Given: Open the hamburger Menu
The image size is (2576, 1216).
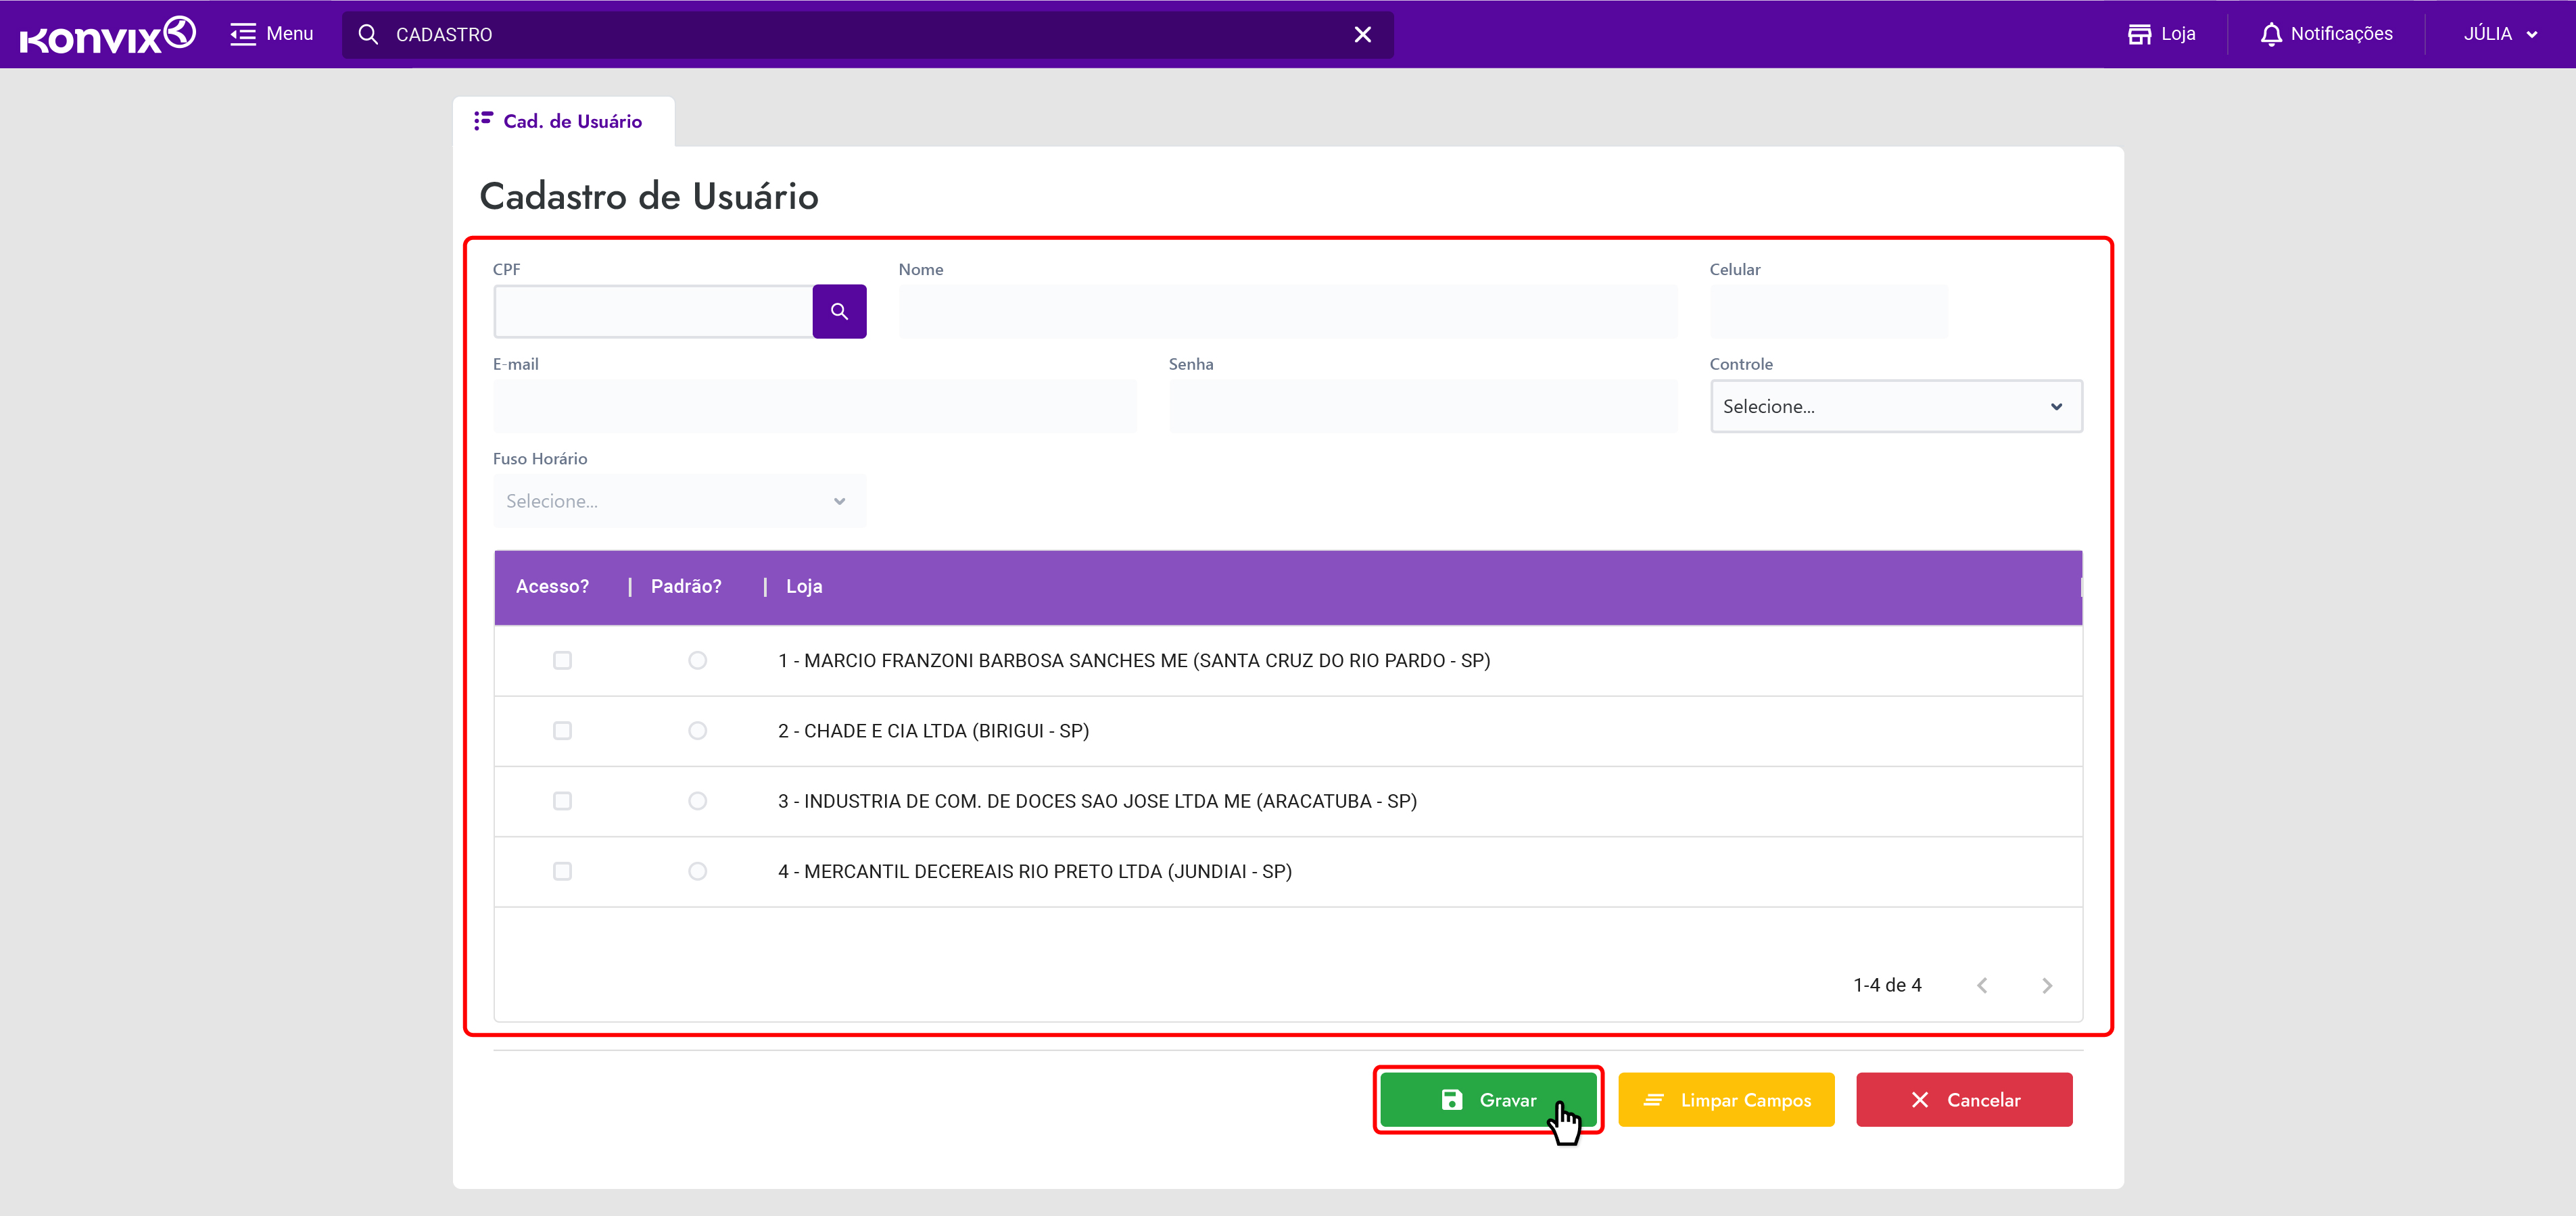Looking at the screenshot, I should click(271, 34).
